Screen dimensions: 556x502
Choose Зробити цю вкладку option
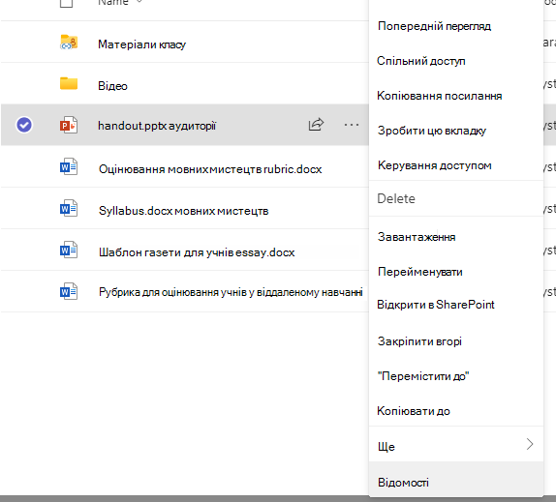point(432,131)
